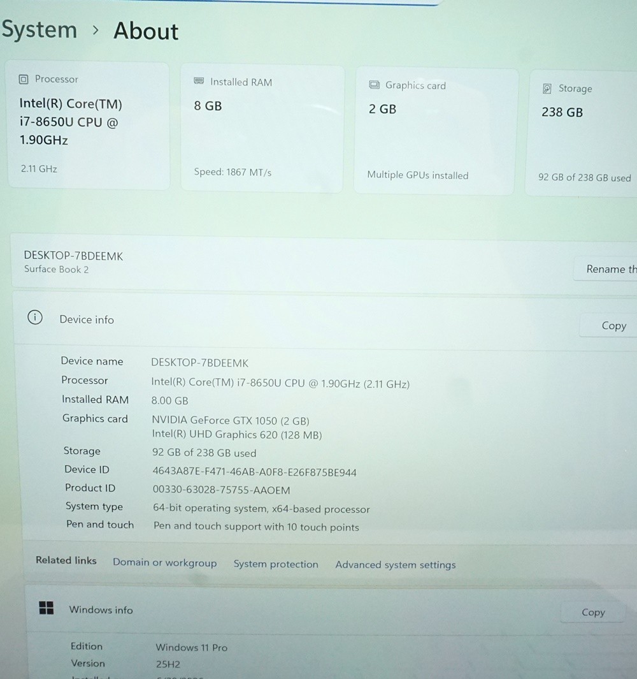Click Product ID value 00330-63028-75755-AAOEM
This screenshot has height=679, width=637.
(x=221, y=490)
